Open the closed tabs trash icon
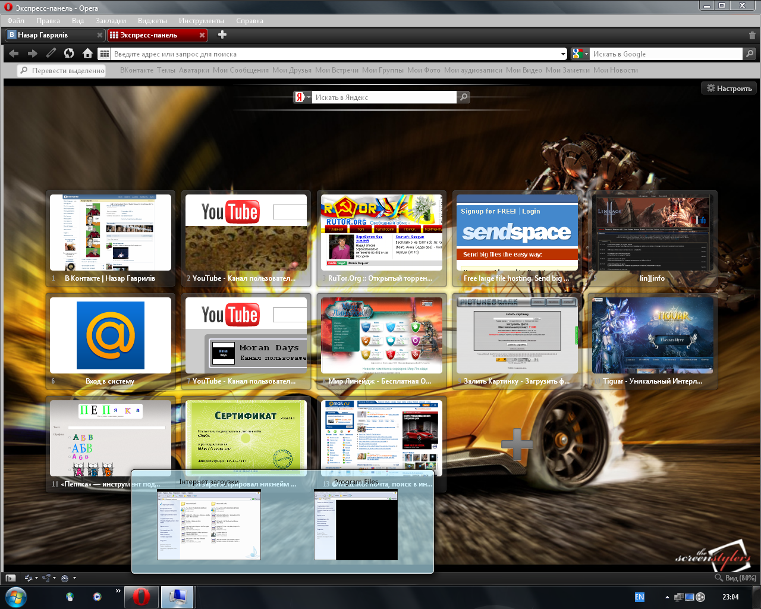 tap(752, 35)
